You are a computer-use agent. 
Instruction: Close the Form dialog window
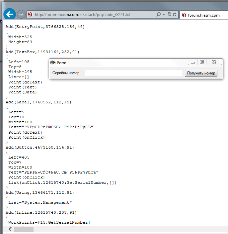(x=214, y=62)
